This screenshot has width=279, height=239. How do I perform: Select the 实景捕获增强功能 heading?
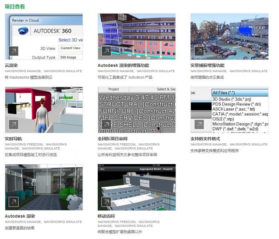(207, 65)
